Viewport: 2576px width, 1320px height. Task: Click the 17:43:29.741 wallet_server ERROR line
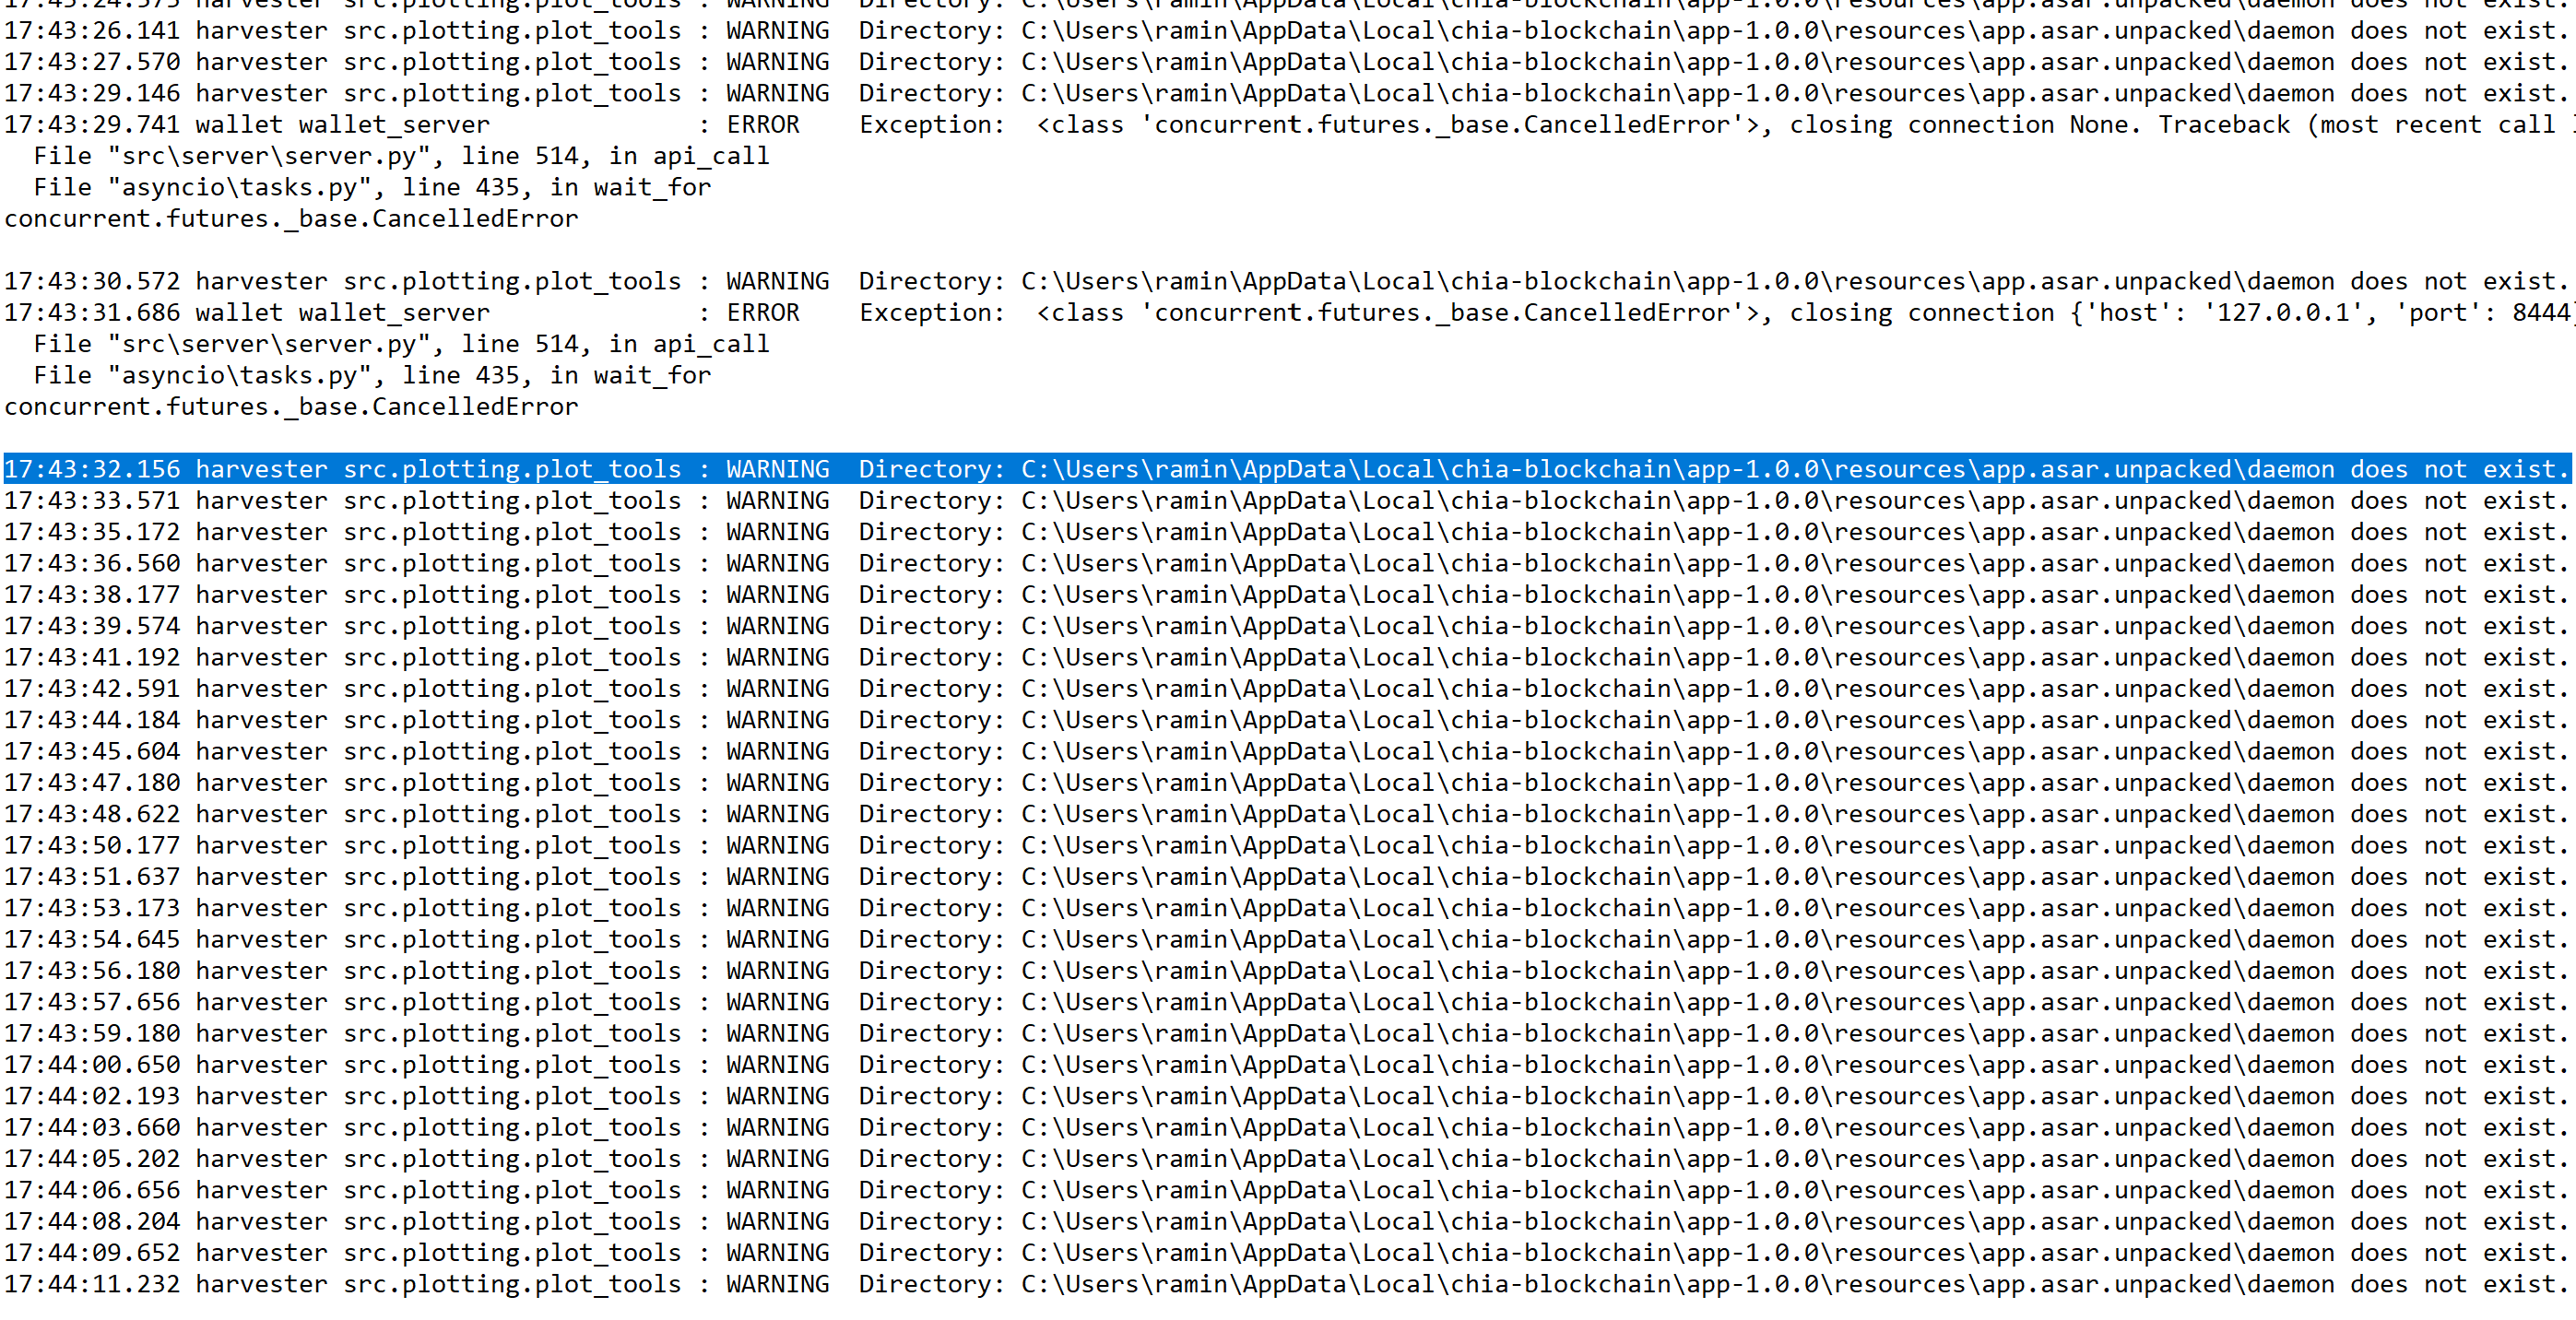(x=1288, y=125)
